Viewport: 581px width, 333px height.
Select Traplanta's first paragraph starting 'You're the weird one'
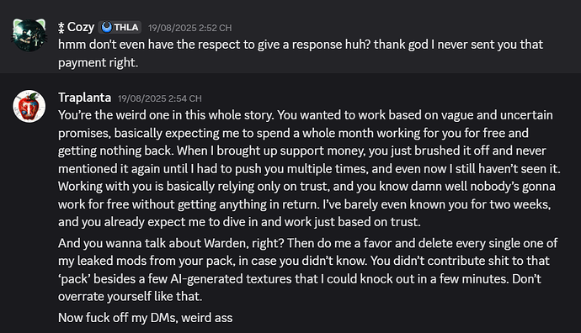(x=309, y=168)
